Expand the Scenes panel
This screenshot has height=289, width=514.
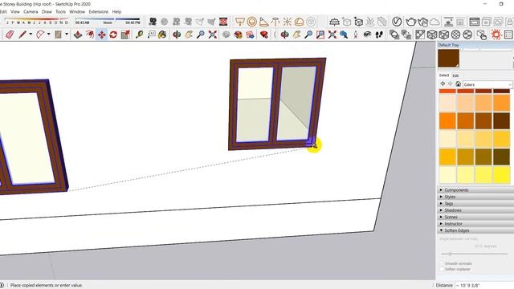[x=475, y=217]
